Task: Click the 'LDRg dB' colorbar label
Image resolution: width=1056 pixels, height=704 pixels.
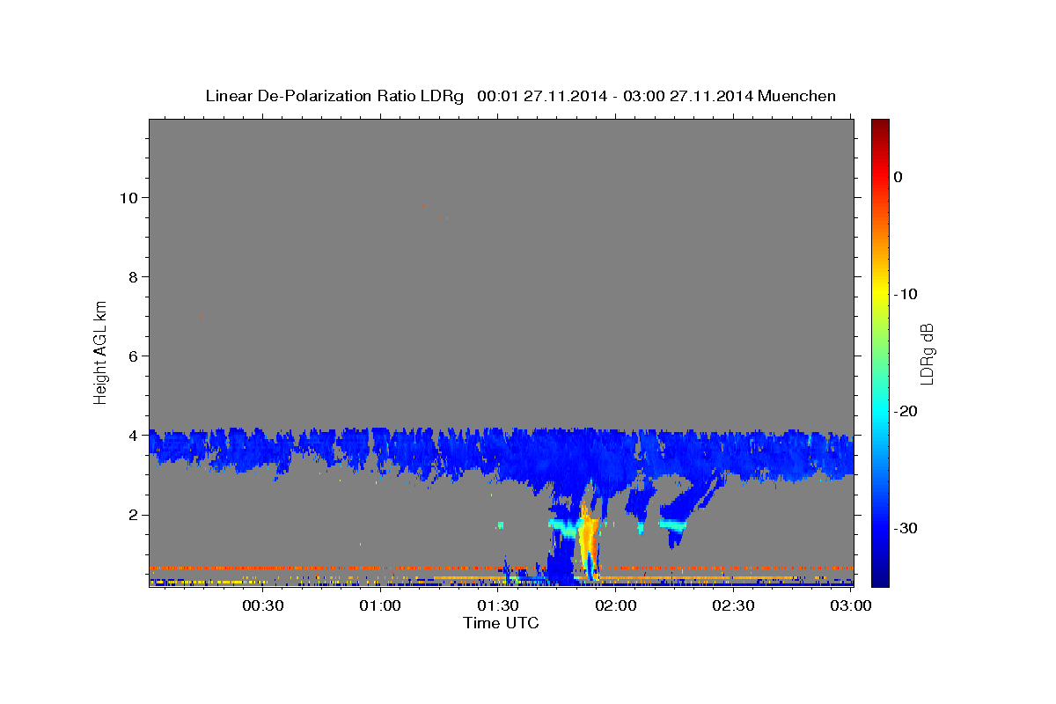Action: (927, 353)
